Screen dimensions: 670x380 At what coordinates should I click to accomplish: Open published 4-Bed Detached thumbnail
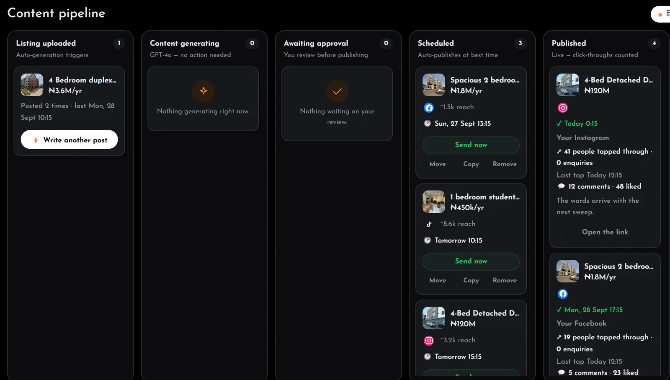tap(568, 85)
